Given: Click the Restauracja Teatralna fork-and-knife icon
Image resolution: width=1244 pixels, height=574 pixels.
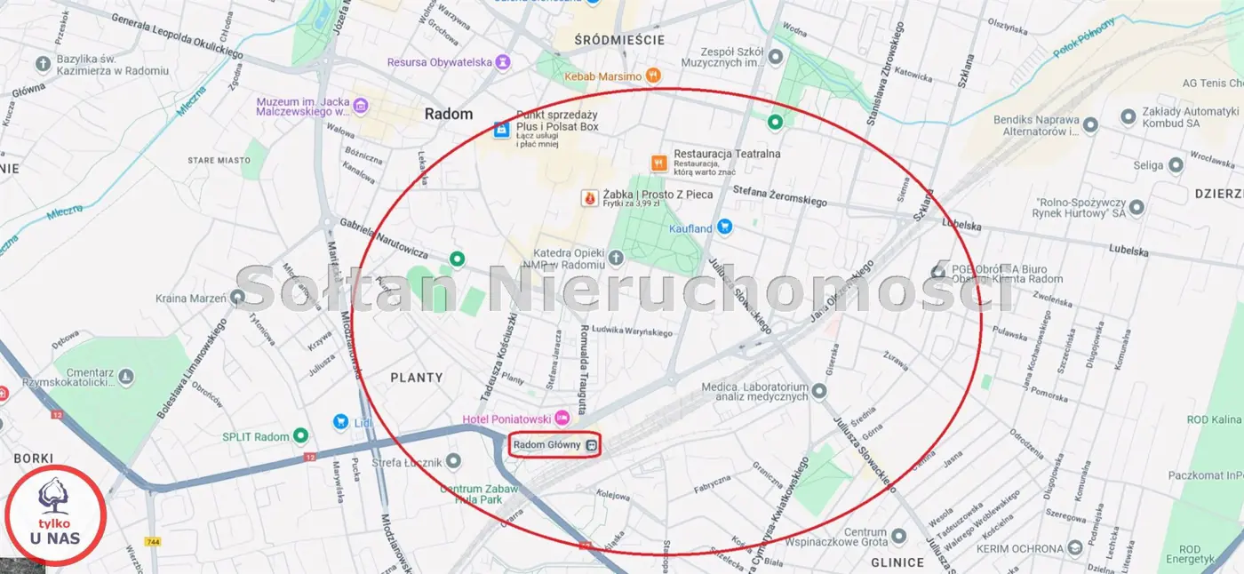Looking at the screenshot, I should pos(658,163).
